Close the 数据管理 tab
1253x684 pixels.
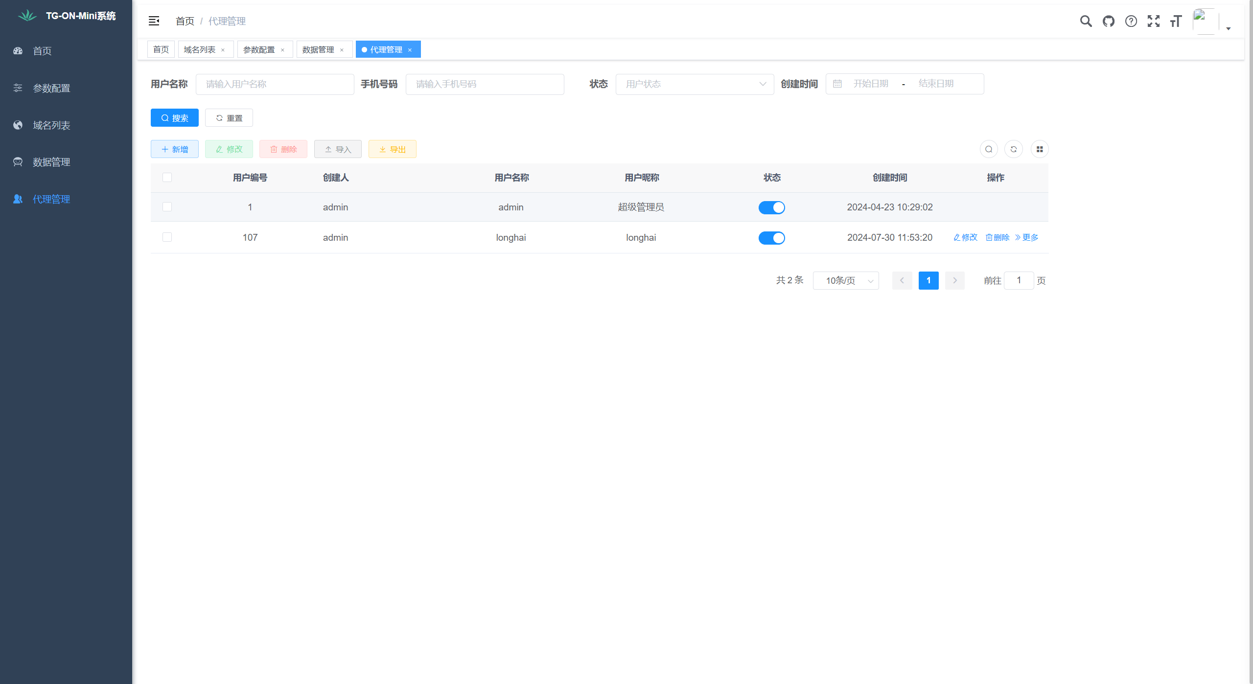pos(342,50)
